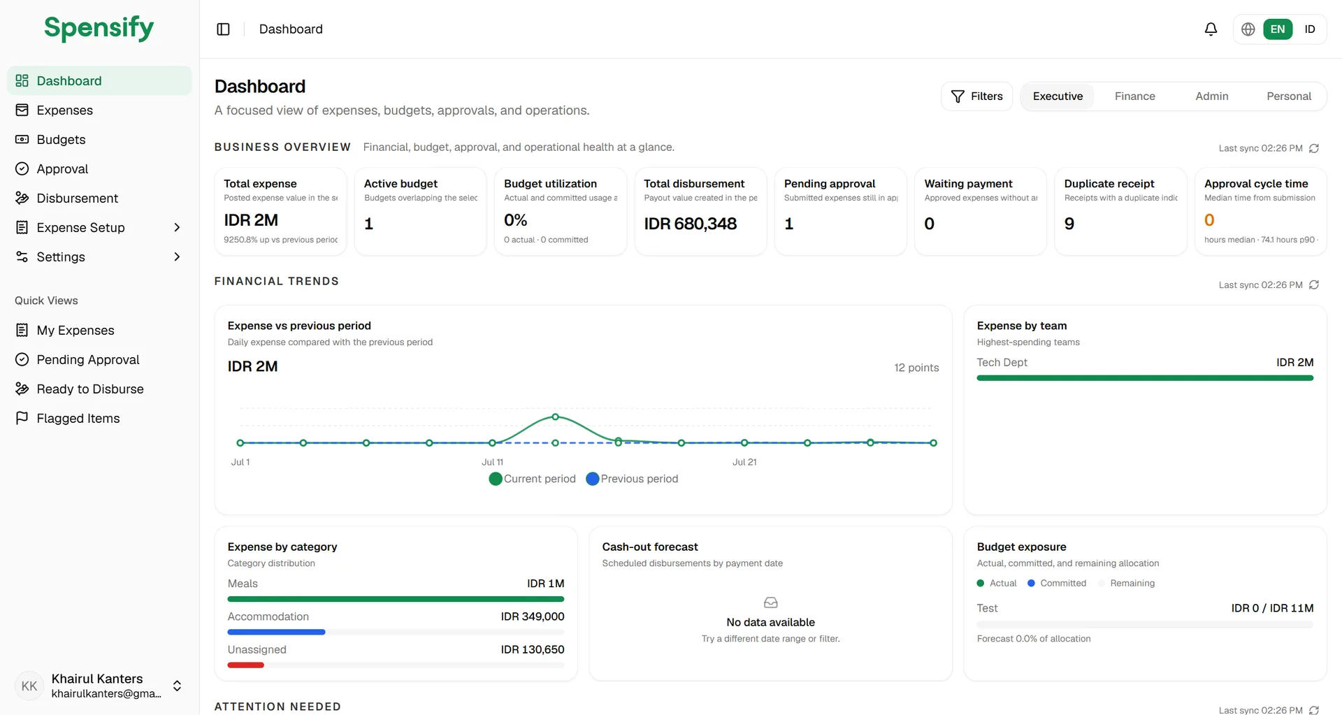Remaining legend in Budget exposure
The width and height of the screenshot is (1342, 715).
[1126, 584]
